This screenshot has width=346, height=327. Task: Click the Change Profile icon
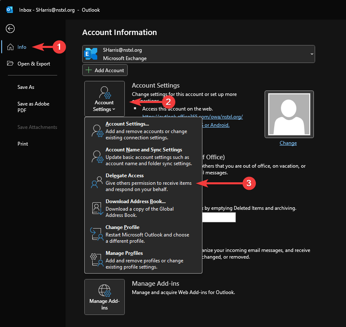(97, 234)
